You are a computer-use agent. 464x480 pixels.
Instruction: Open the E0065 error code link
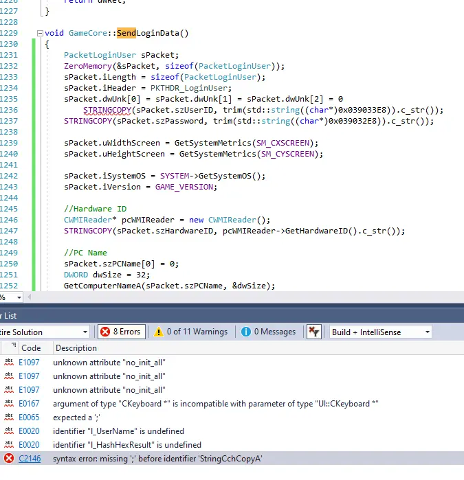29,418
